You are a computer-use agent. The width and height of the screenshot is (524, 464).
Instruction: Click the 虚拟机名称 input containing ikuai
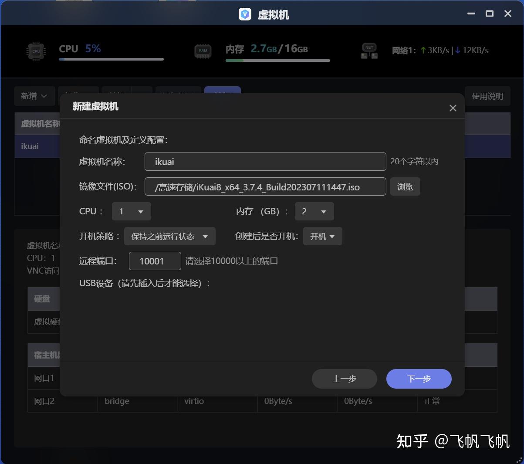[265, 161]
